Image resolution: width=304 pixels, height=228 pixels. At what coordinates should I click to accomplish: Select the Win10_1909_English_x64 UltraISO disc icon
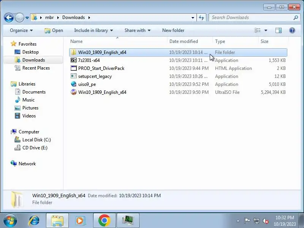(x=73, y=92)
